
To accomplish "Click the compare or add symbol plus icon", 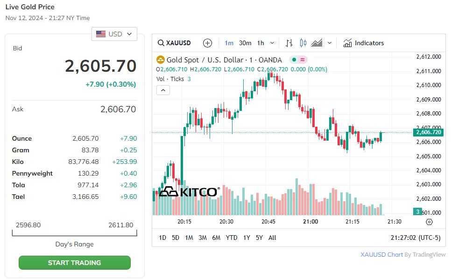I will point(208,43).
